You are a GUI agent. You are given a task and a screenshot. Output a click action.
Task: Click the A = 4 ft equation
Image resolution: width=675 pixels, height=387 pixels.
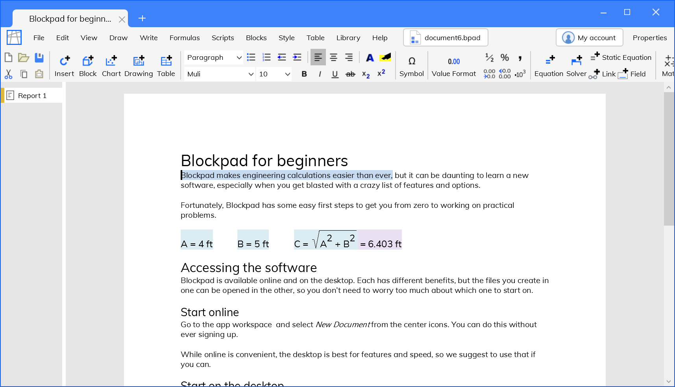click(197, 240)
